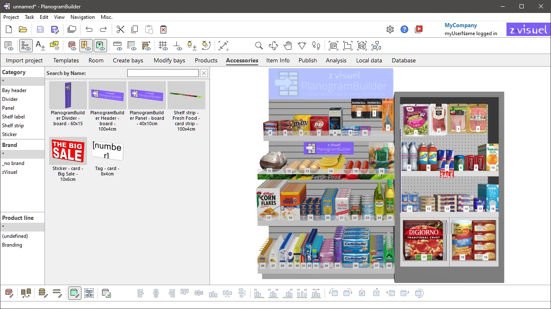Viewport: 551px width, 309px height.
Task: Select the Walk footsteps navigation tool
Action: point(316,45)
